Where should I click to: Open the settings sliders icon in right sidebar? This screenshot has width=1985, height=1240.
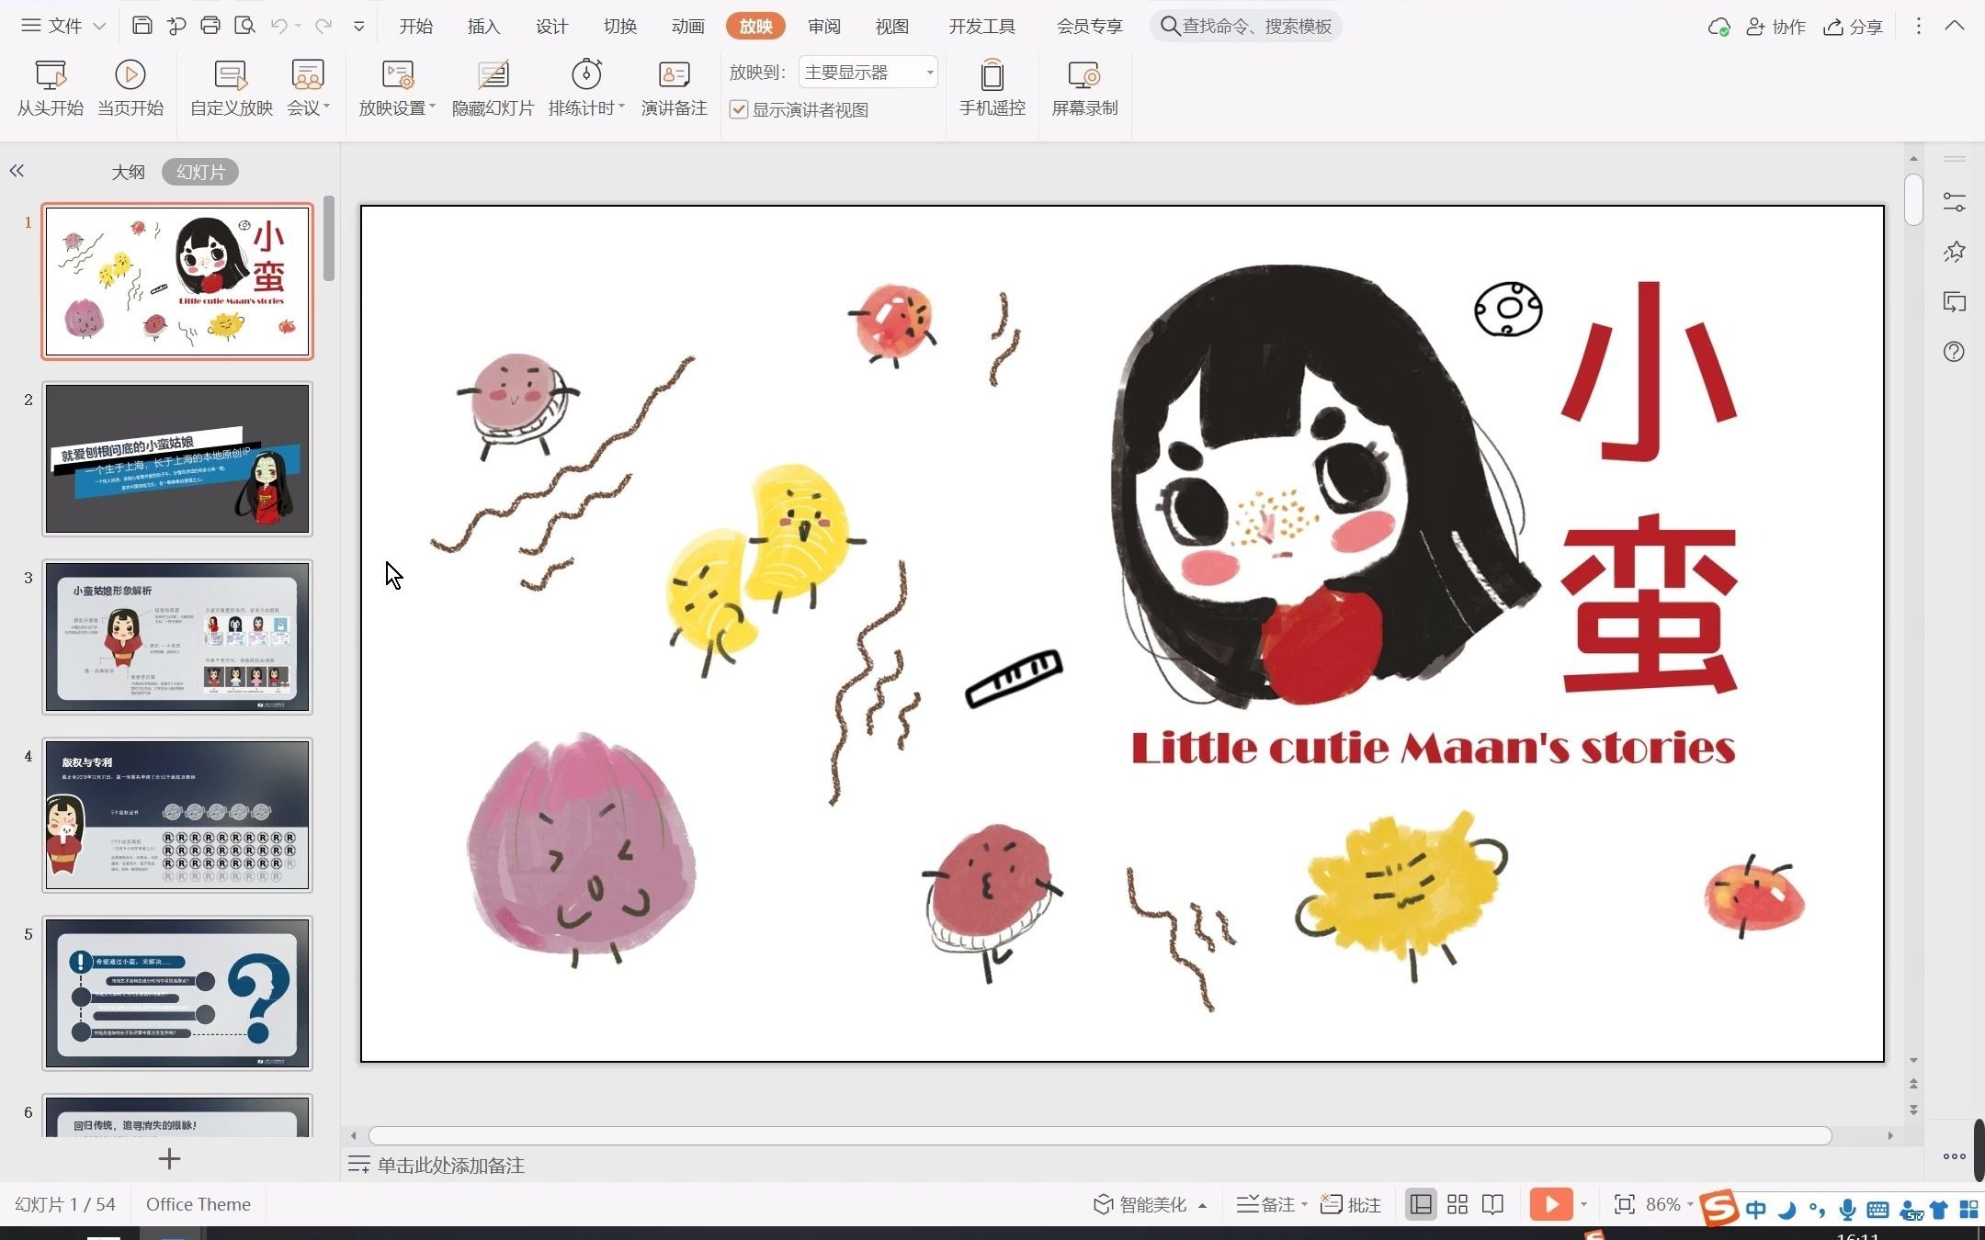point(1954,202)
